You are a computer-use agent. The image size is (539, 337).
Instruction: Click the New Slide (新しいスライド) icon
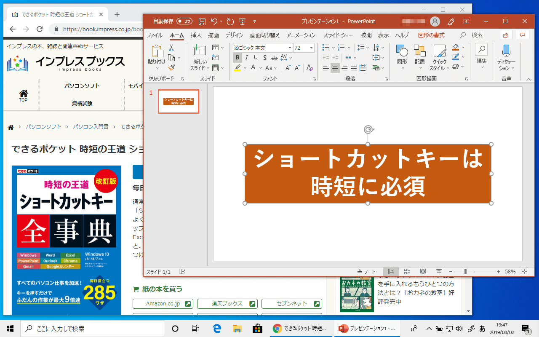coord(200,51)
